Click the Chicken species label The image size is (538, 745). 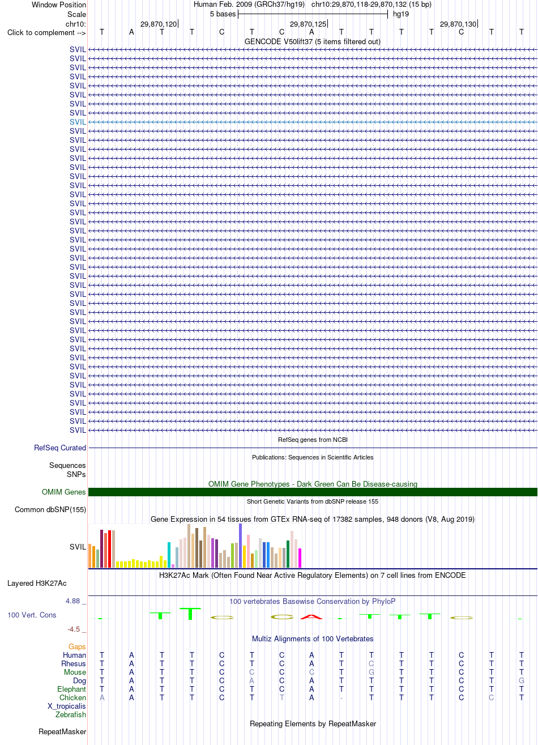(72, 697)
